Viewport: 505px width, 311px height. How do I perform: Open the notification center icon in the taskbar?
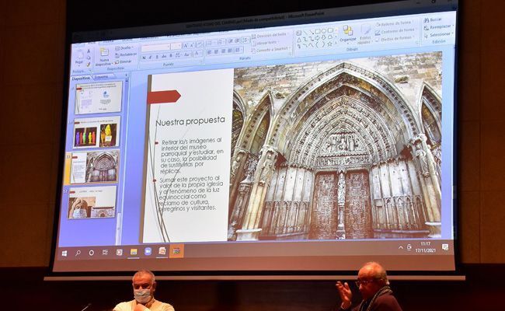[444, 247]
